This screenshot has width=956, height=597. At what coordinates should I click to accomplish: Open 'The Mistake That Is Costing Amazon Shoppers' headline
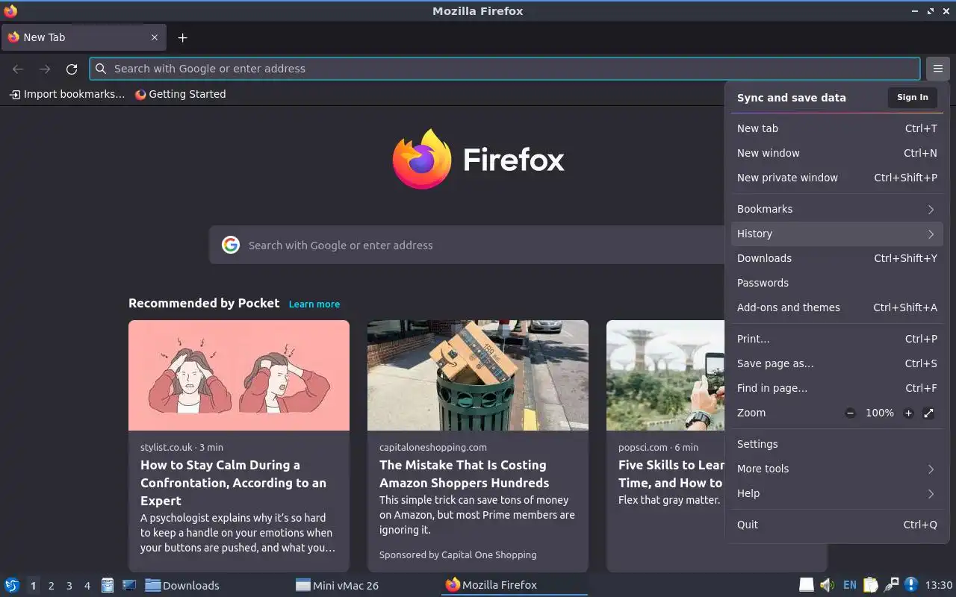coord(464,474)
